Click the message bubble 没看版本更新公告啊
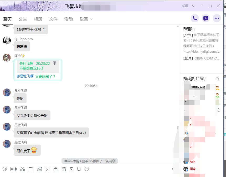This screenshot has height=177, width=226. [x=32, y=115]
